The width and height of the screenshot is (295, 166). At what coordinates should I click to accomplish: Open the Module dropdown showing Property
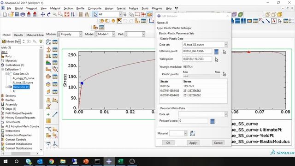[70, 34]
